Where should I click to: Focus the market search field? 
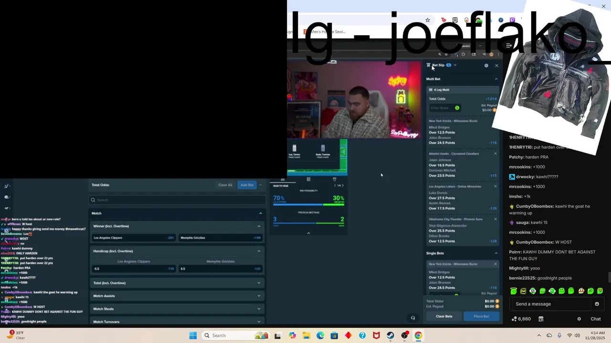click(177, 200)
